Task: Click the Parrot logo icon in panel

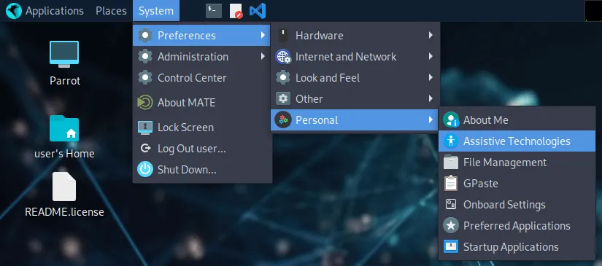Action: click(x=14, y=11)
